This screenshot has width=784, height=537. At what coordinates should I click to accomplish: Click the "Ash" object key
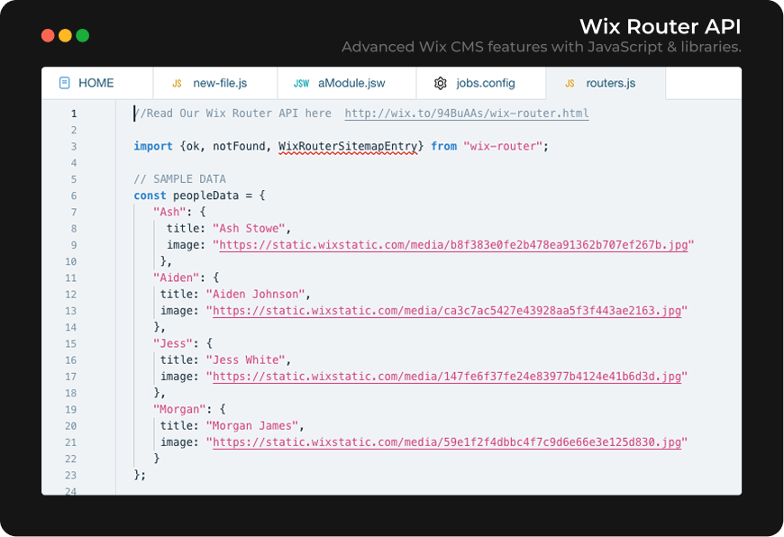(x=169, y=212)
